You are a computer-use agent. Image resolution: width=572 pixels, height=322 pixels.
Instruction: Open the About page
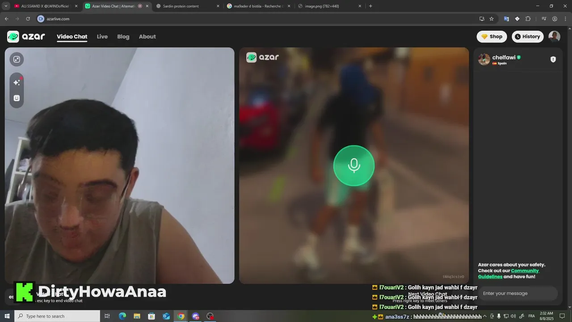[147, 37]
